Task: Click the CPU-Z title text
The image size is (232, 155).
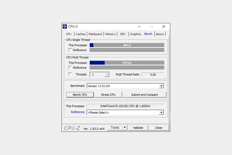Action: click(73, 27)
